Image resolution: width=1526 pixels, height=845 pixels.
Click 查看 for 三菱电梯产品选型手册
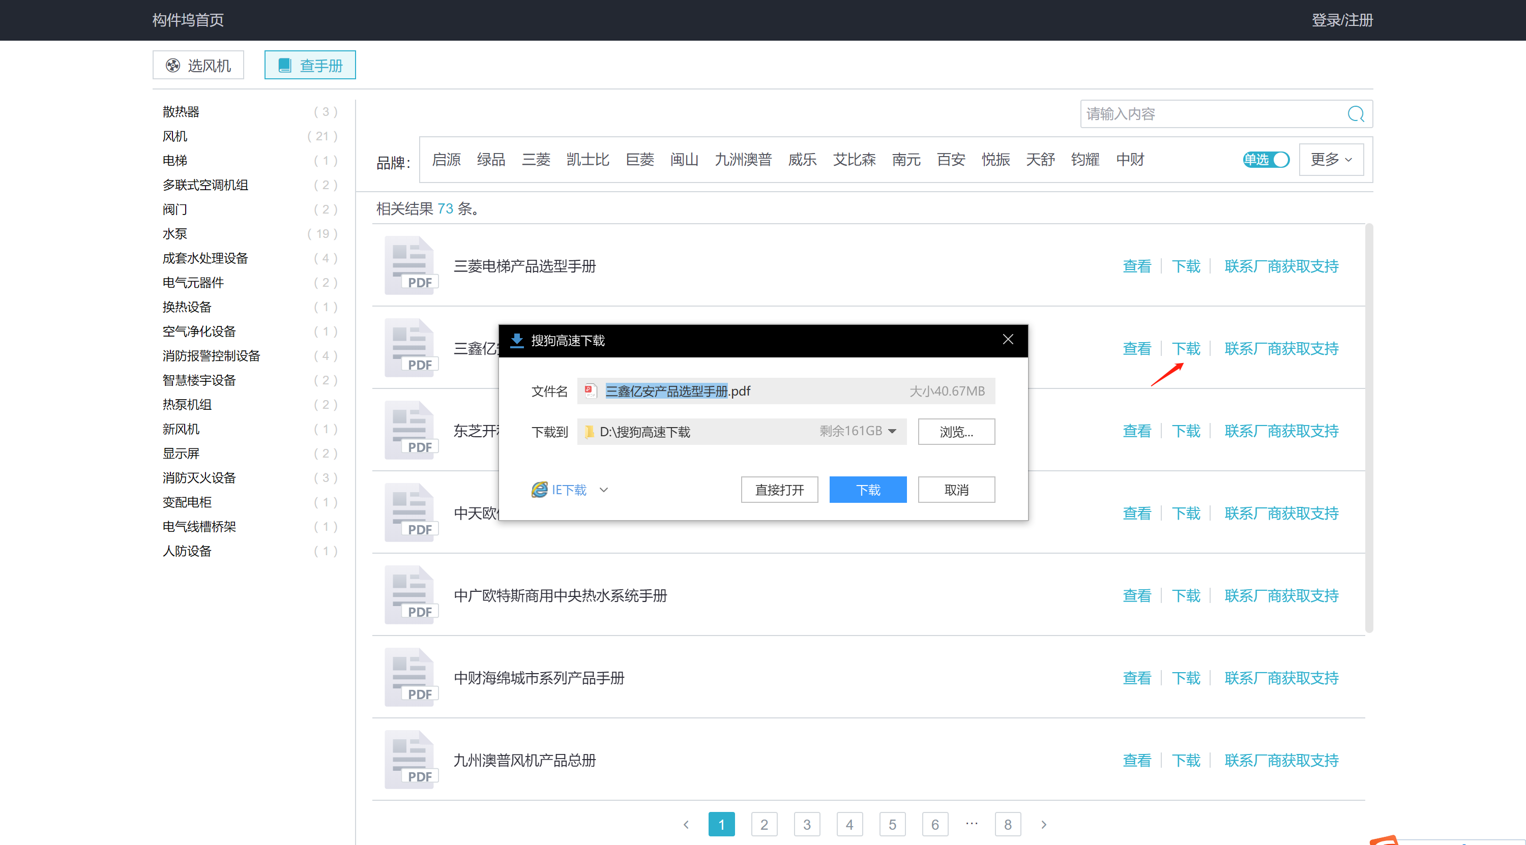pos(1137,266)
